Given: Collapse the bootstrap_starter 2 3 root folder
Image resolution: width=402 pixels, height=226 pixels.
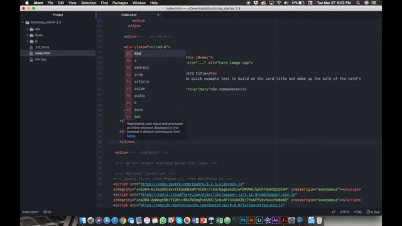Looking at the screenshot, I should coord(23,23).
